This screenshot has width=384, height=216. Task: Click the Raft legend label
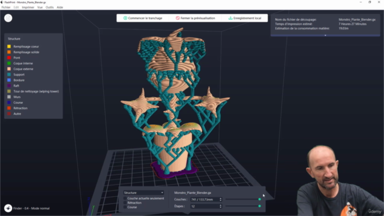pos(16,86)
